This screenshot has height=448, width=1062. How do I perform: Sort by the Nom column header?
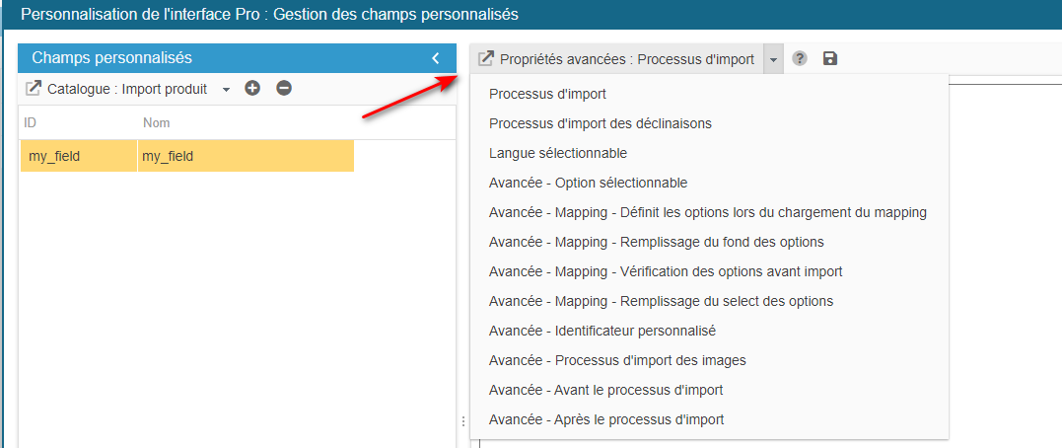157,123
